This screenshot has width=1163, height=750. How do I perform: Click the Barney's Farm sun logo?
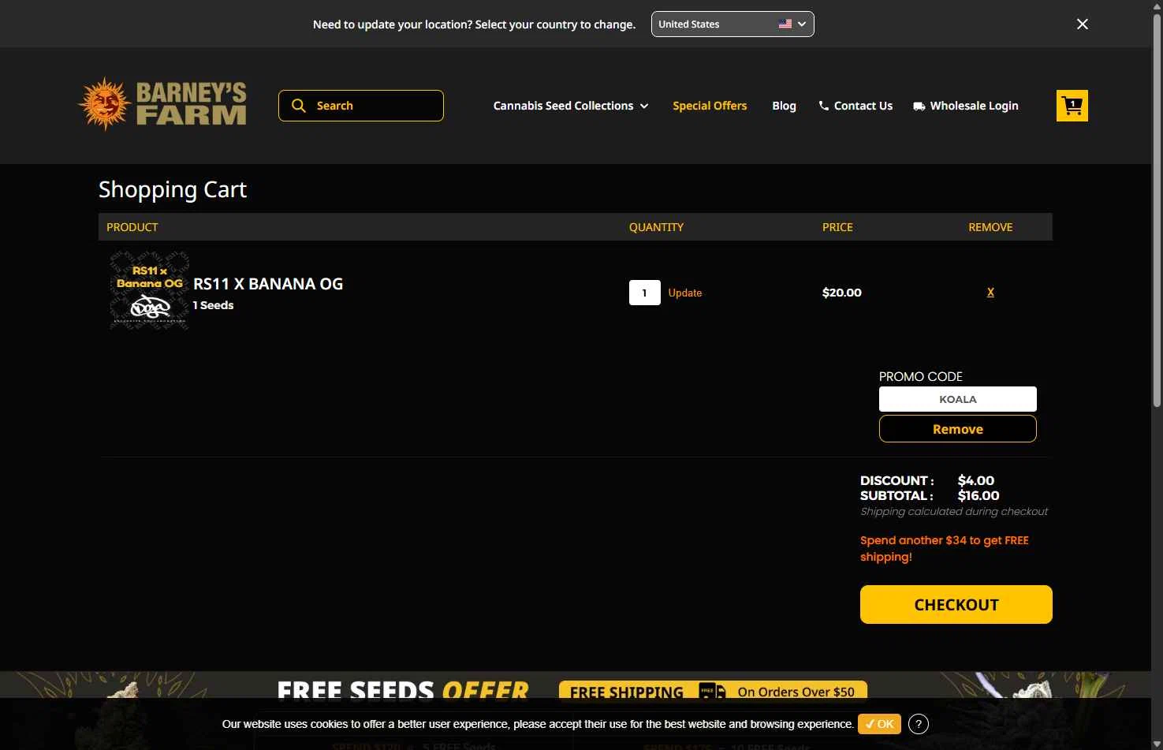pyautogui.click(x=162, y=104)
